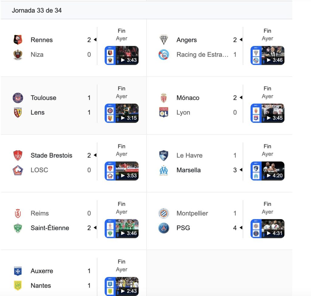Click the Rennes club crest
The image size is (311, 296).
18,40
